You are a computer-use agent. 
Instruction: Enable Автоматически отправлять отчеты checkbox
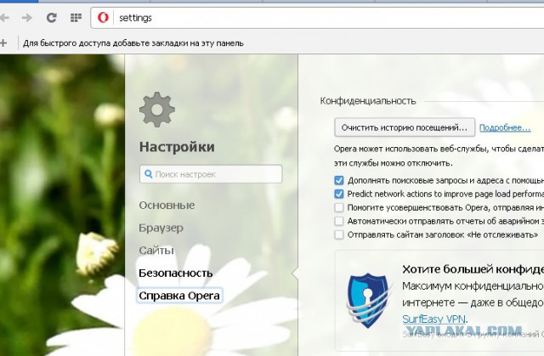[x=339, y=221]
